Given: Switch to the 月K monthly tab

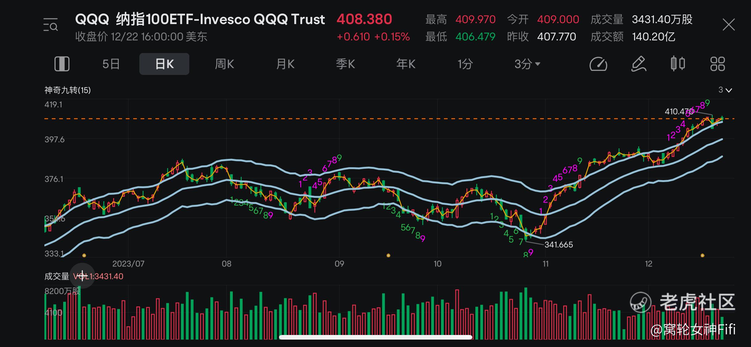Looking at the screenshot, I should tap(285, 64).
